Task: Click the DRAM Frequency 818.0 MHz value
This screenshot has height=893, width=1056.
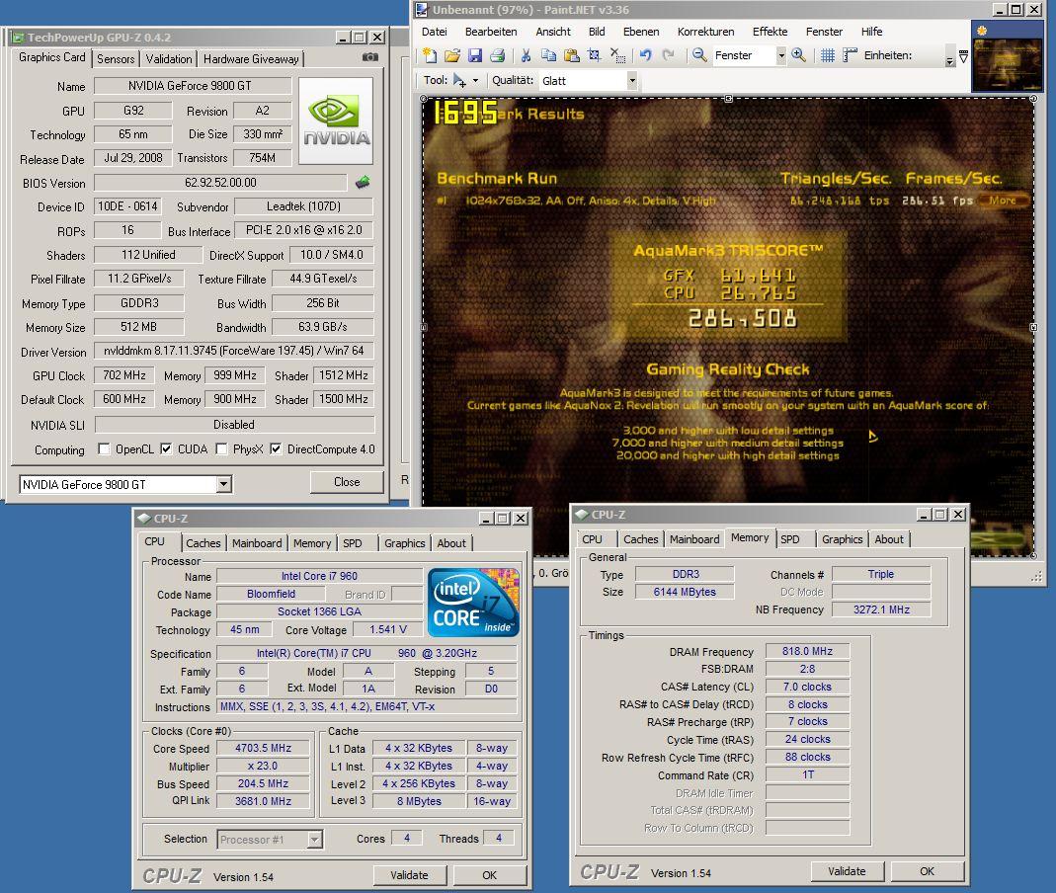Action: pyautogui.click(x=807, y=651)
